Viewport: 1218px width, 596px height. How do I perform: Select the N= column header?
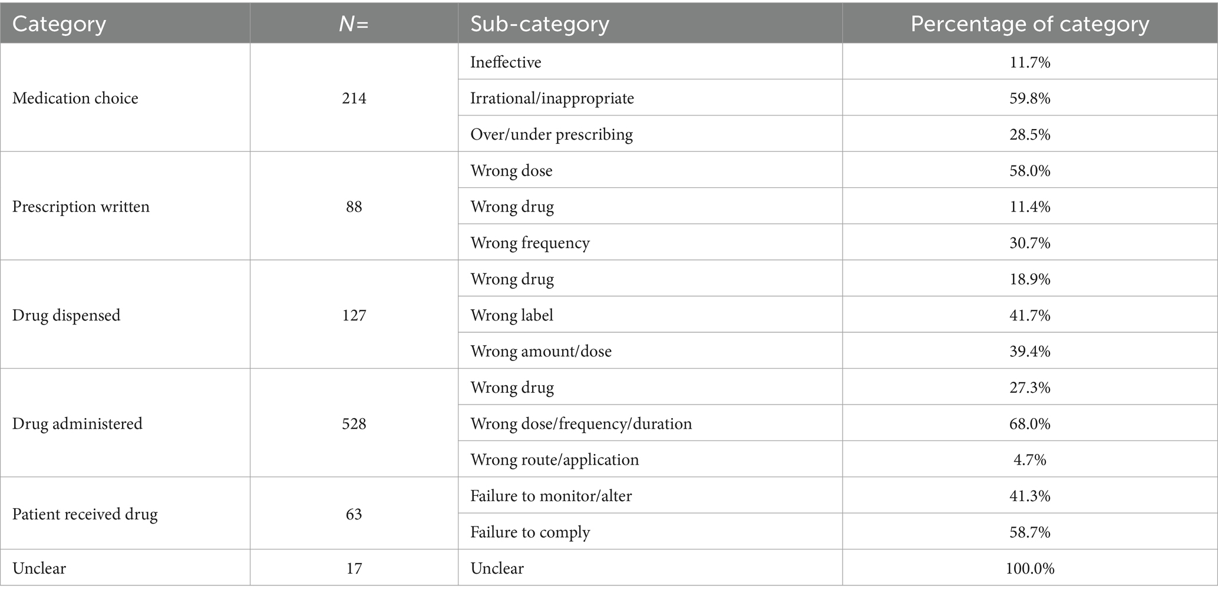coord(354,24)
